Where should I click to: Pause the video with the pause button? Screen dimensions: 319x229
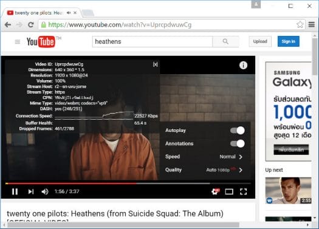(x=15, y=191)
